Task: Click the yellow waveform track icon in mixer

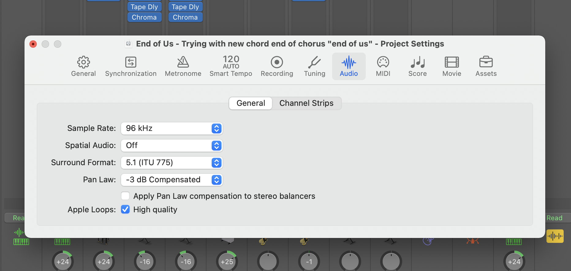Action: [555, 236]
